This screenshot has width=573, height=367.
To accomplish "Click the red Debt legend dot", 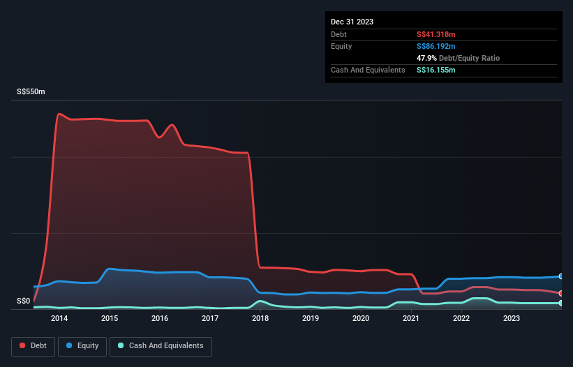I will [22, 345].
